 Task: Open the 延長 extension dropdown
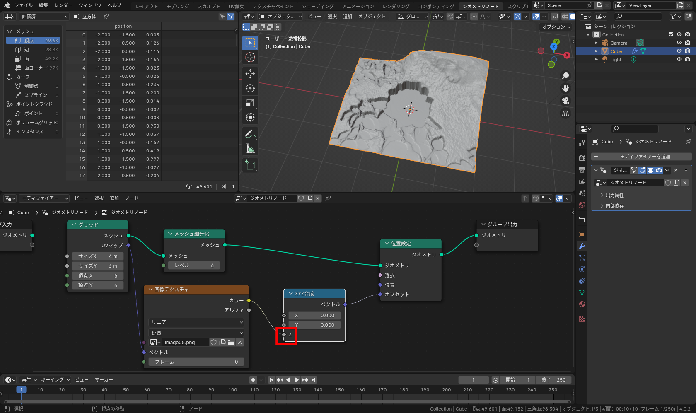point(196,333)
